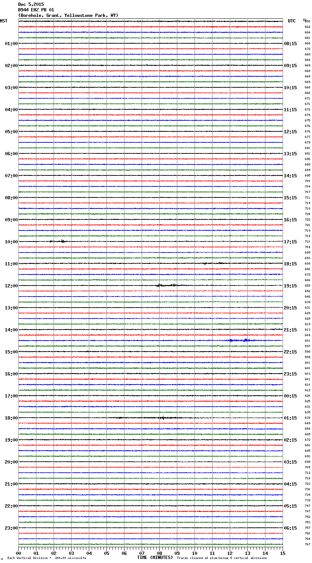The height and width of the screenshot is (563, 312).
Task: Click the "17:00" MST time label
Action: coord(11,396)
